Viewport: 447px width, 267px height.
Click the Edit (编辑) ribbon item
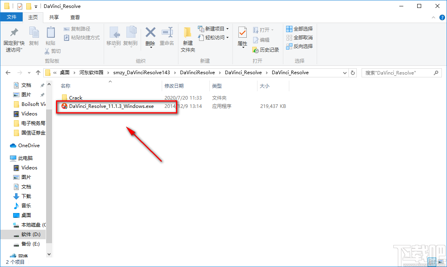(261, 40)
